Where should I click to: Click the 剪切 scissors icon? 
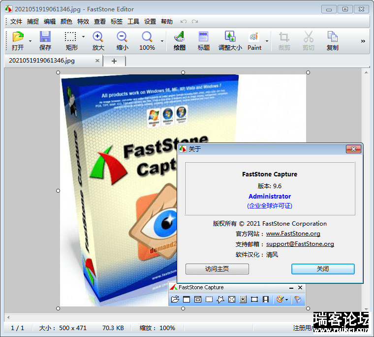309,36
